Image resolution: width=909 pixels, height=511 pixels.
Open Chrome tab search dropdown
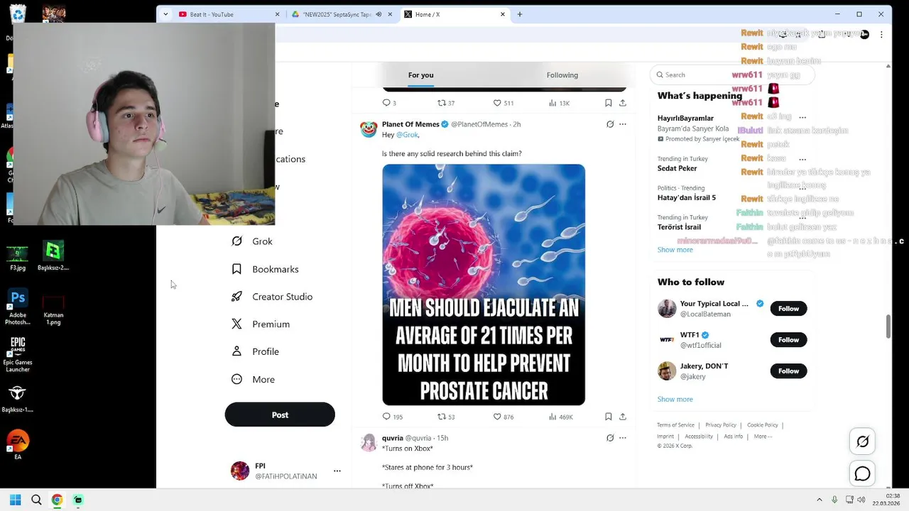165,14
